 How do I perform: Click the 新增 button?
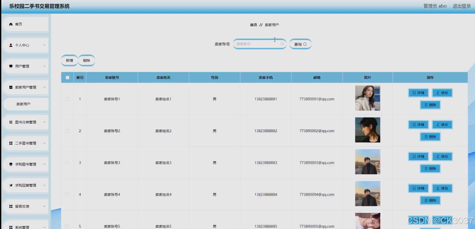(70, 61)
